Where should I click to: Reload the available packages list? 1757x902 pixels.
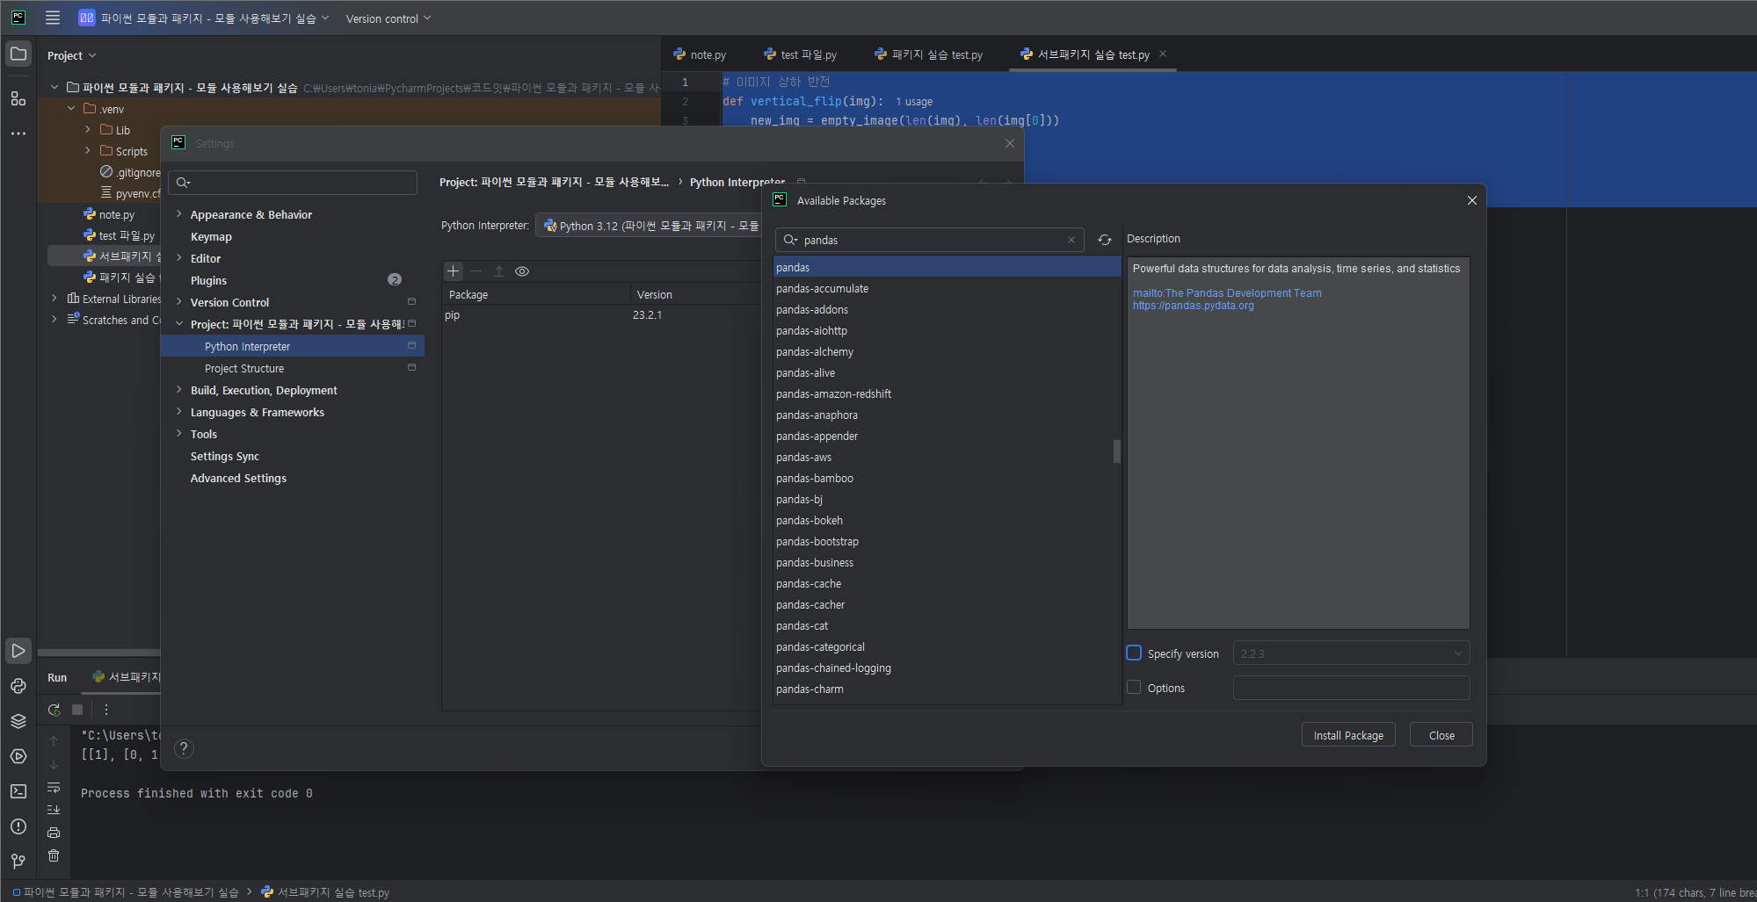point(1105,240)
